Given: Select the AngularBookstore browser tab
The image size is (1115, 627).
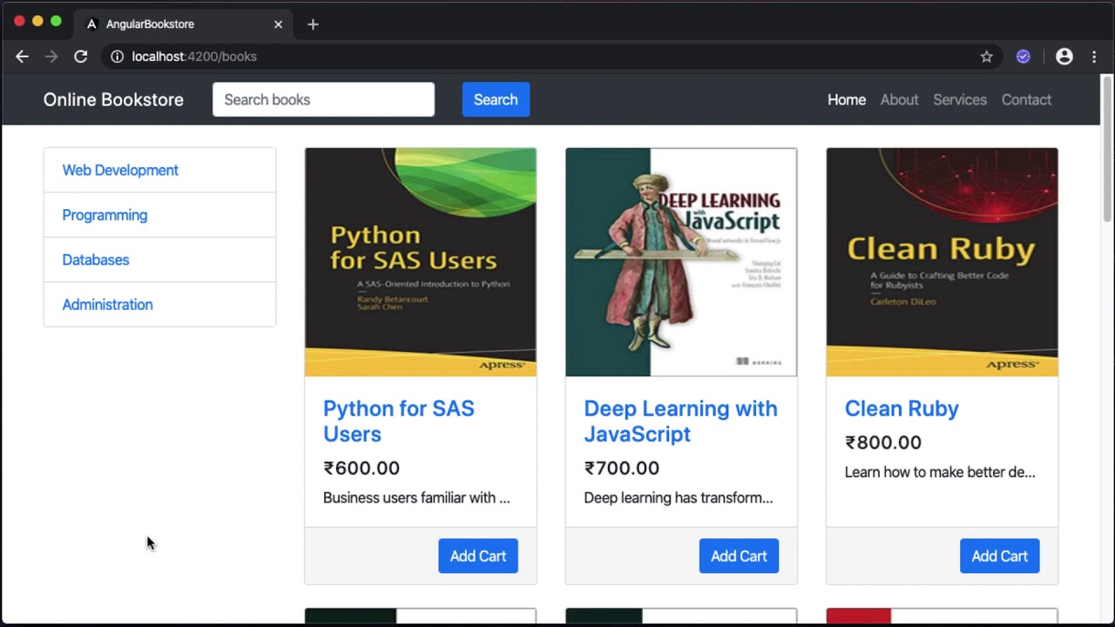Looking at the screenshot, I should 183,24.
